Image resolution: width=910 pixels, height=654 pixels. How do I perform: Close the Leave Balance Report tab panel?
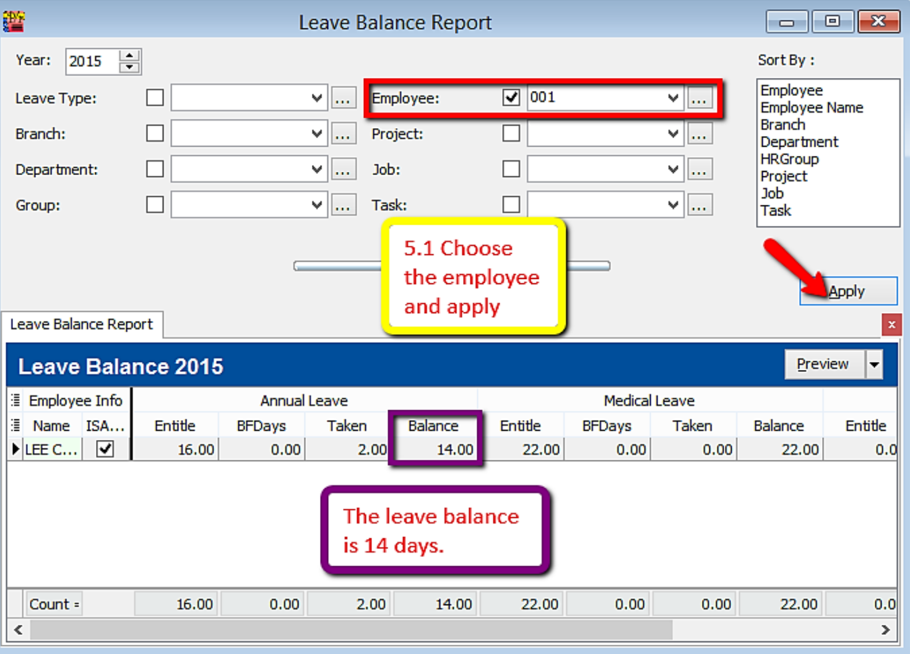[891, 325]
